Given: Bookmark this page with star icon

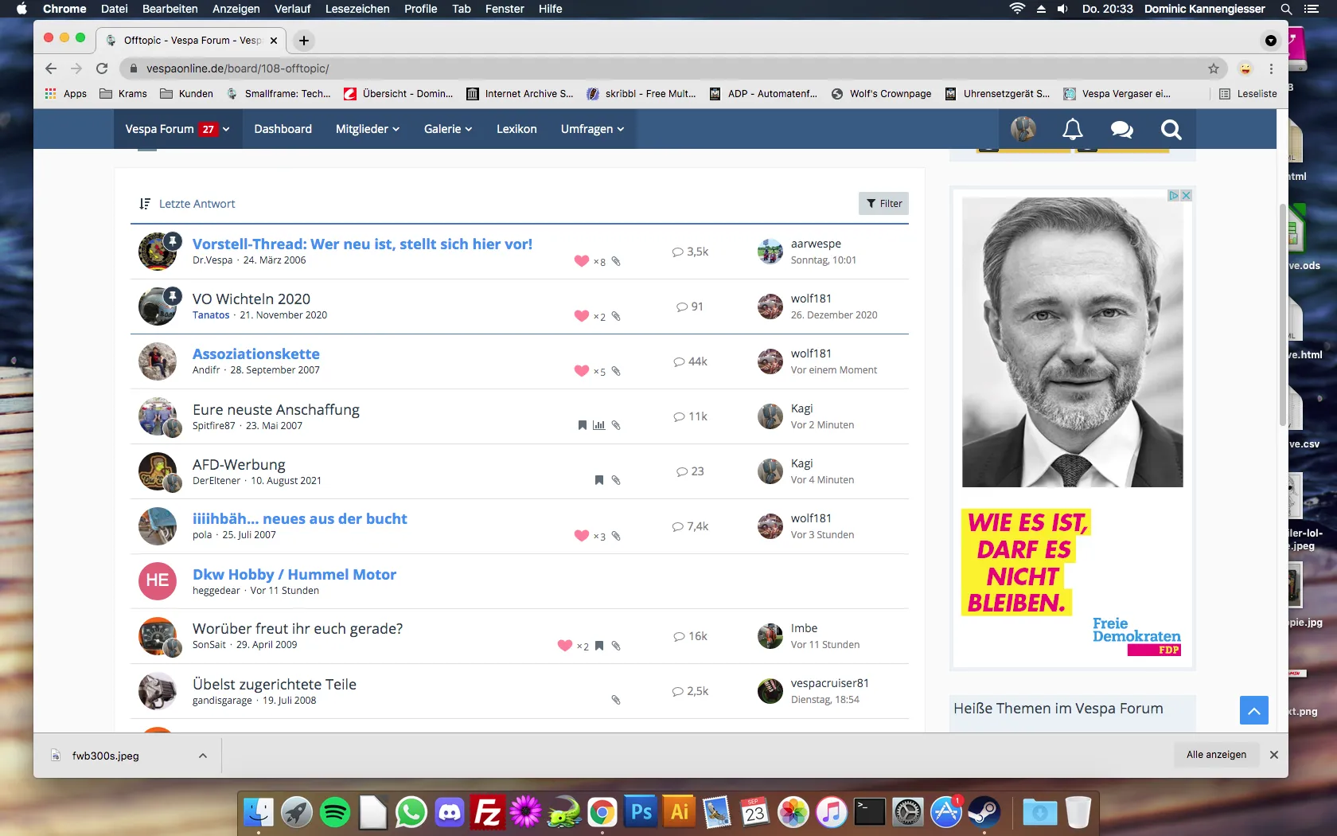Looking at the screenshot, I should [x=1214, y=68].
